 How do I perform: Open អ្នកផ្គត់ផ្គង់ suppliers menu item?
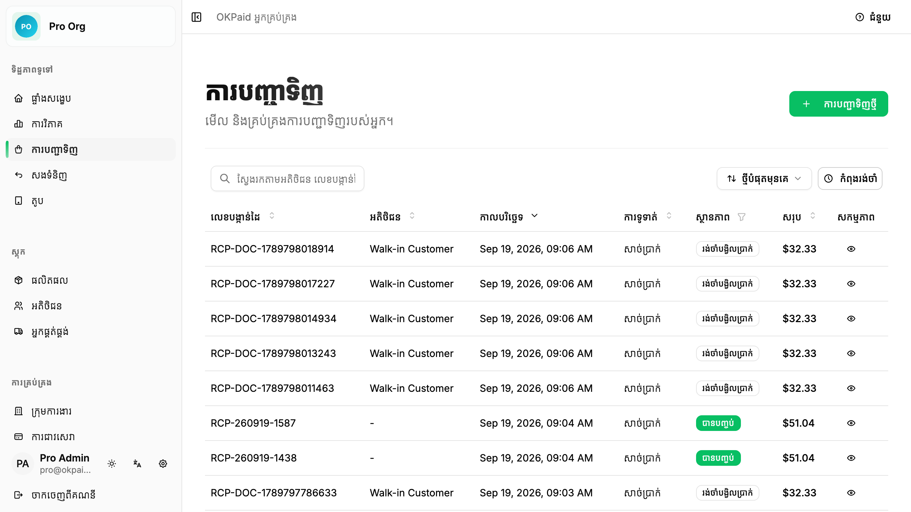coord(91,331)
